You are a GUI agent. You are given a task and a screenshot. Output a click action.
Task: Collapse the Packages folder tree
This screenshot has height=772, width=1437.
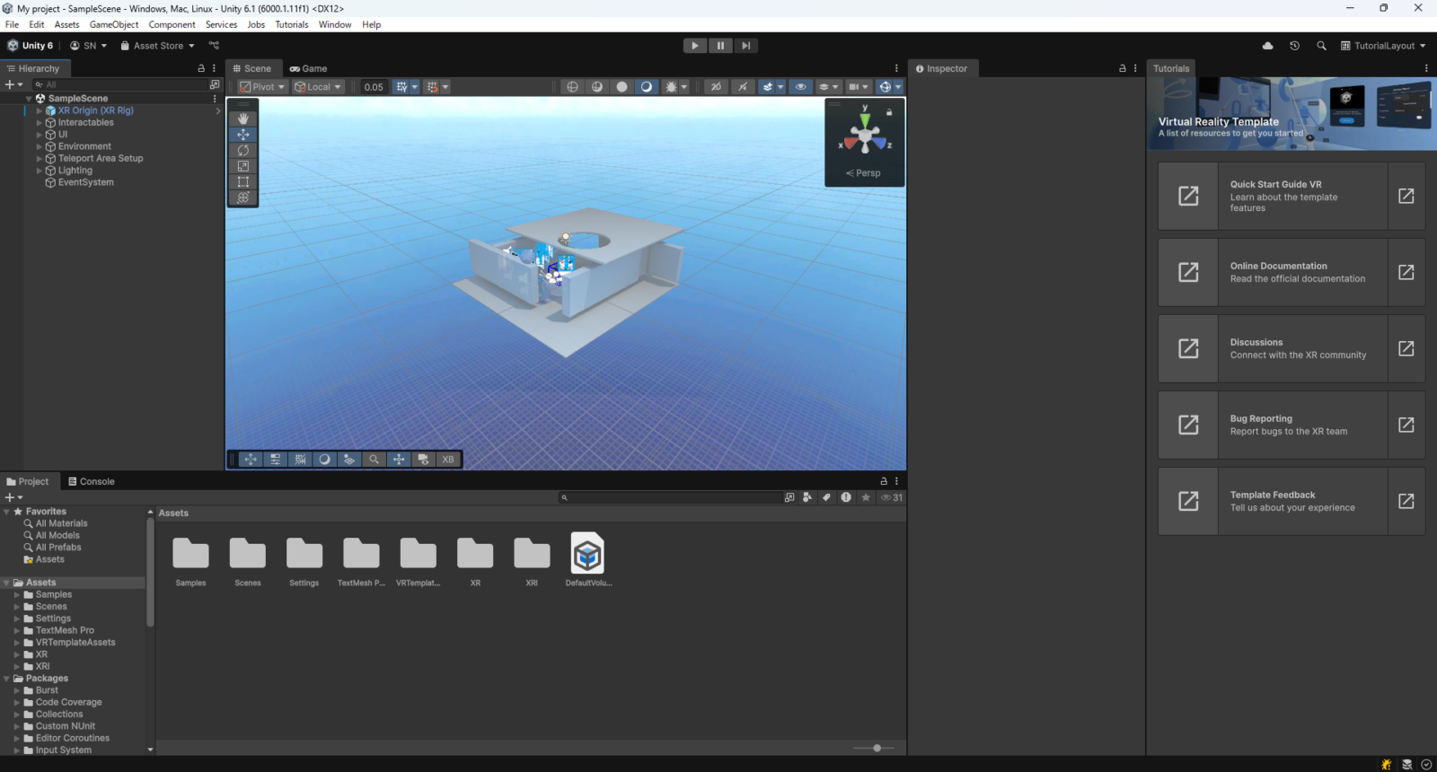click(7, 679)
